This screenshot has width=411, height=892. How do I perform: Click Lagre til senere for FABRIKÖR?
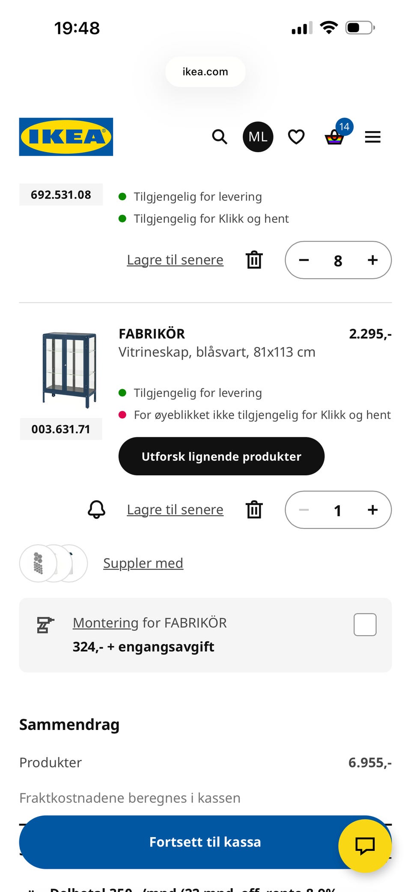(x=175, y=510)
